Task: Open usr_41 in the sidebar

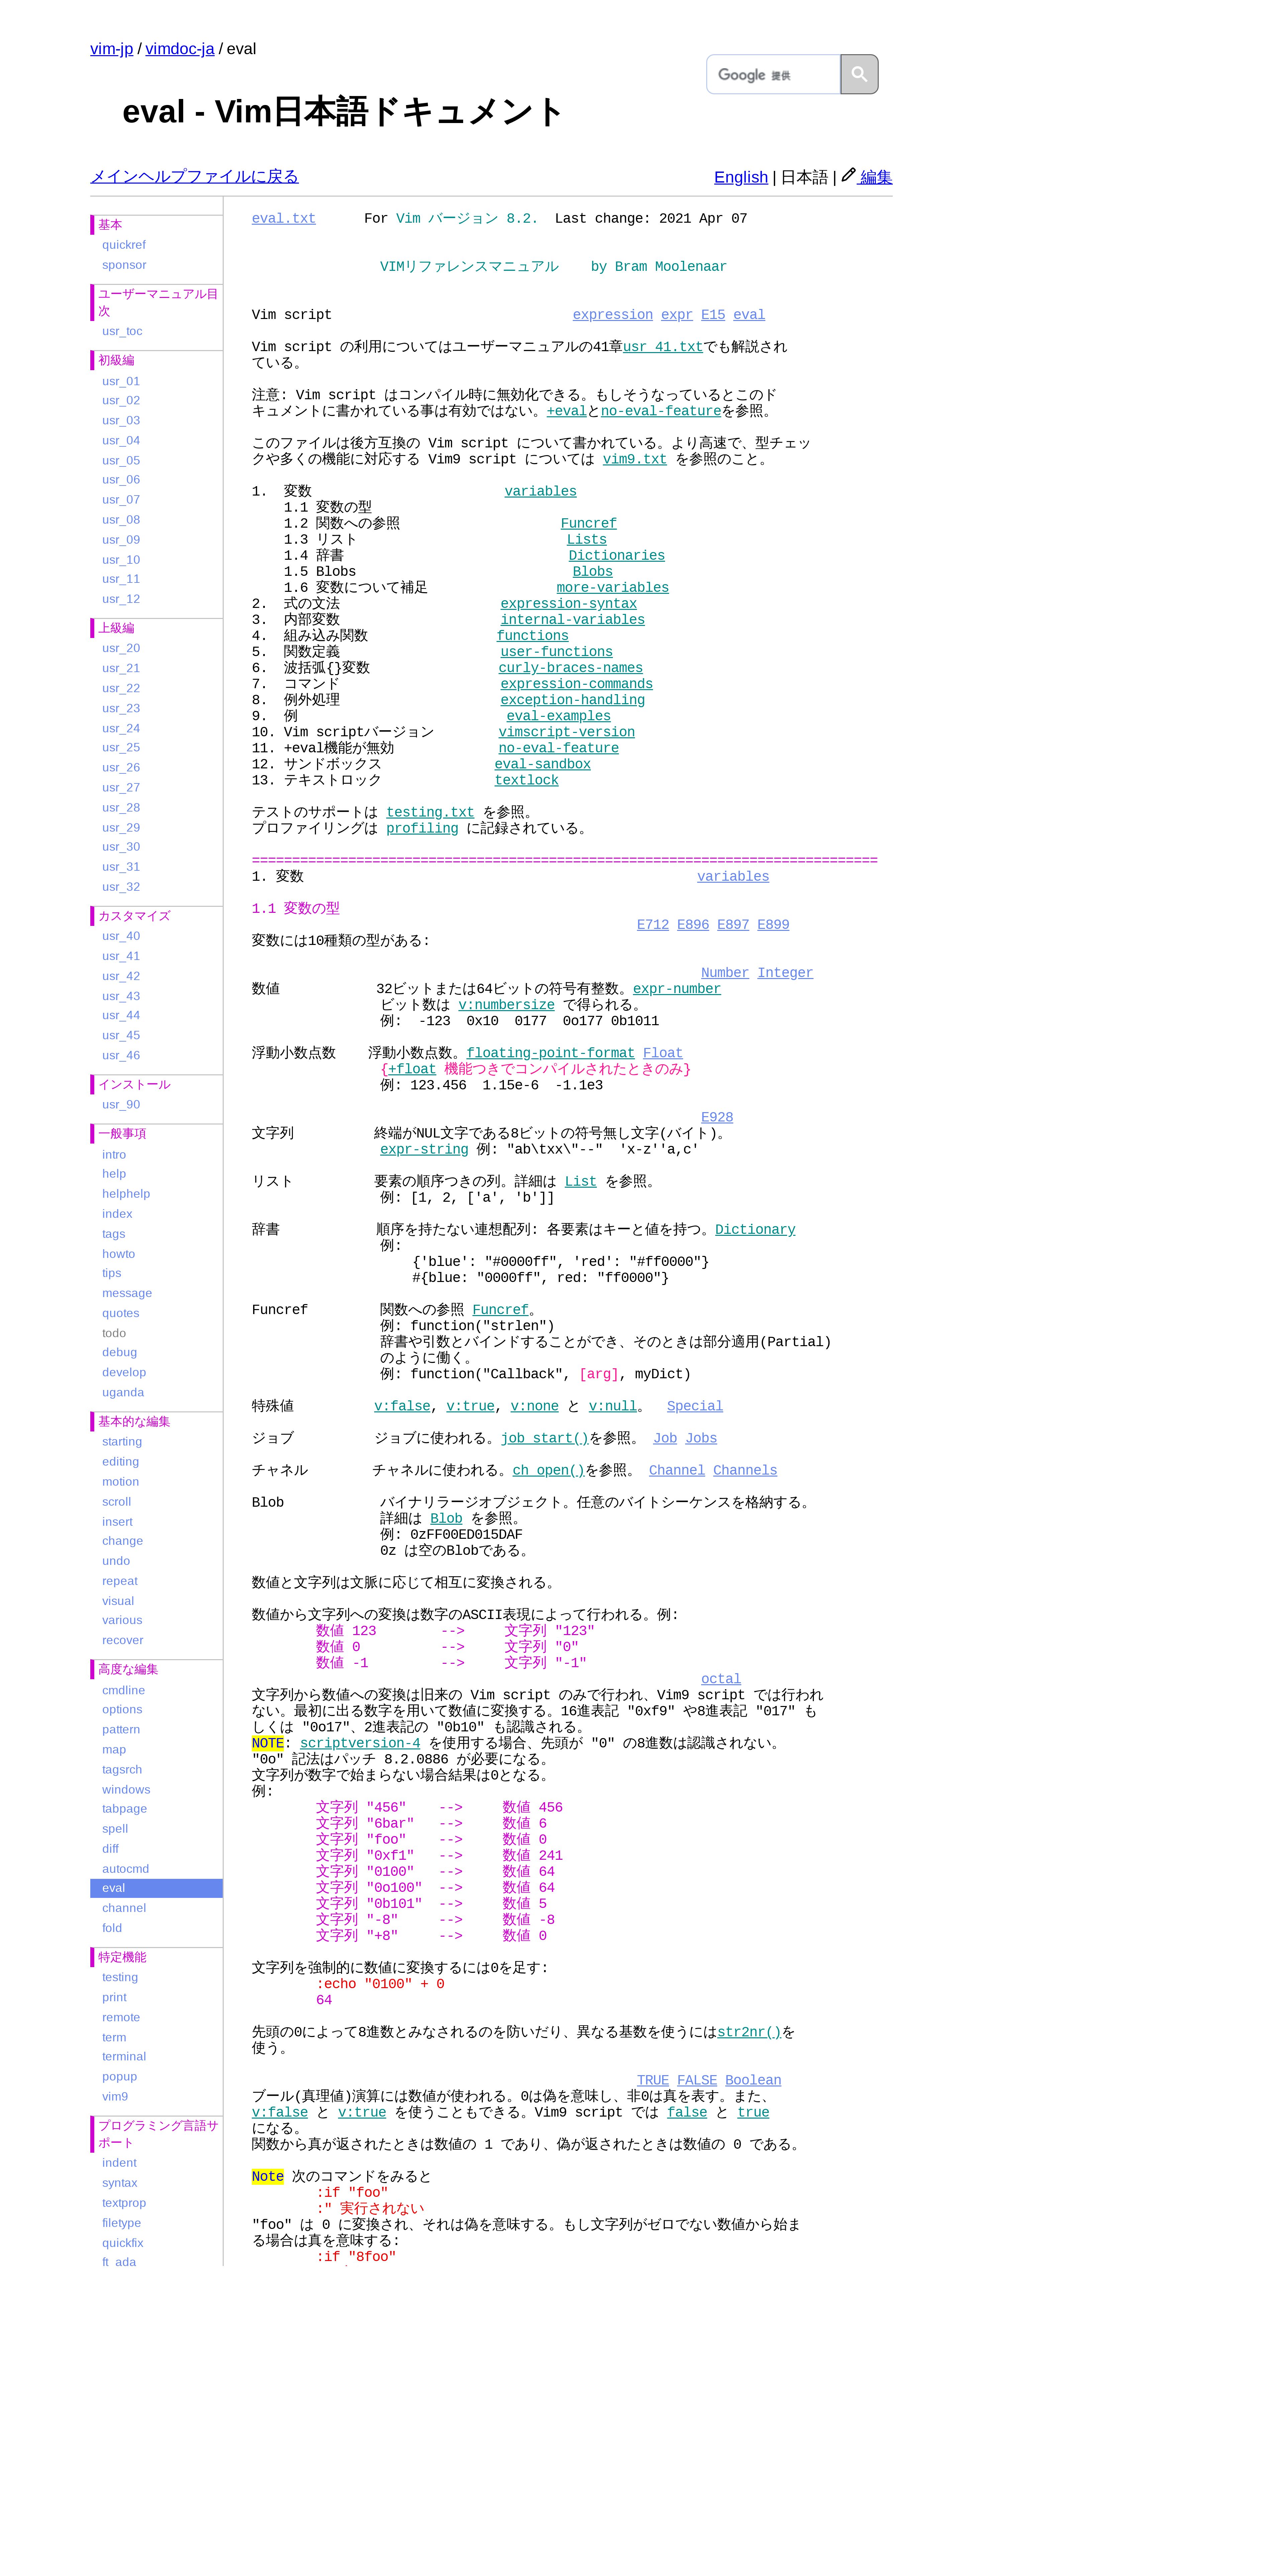Action: pos(121,956)
